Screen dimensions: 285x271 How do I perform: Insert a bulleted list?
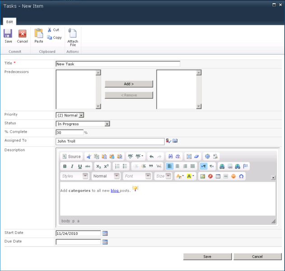pos(125,166)
